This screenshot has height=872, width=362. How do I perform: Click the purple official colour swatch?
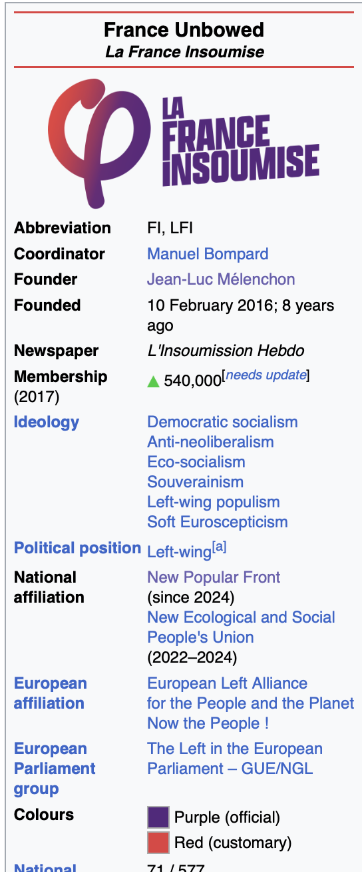tap(158, 817)
